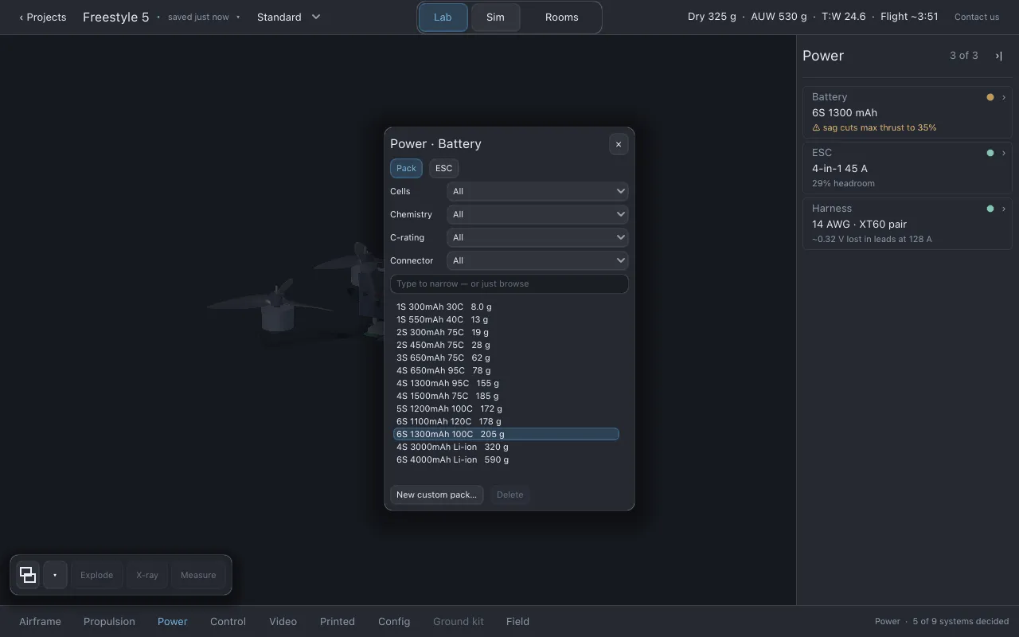Viewport: 1019px width, 637px height.
Task: Go to the Airframe tab
Action: point(40,621)
